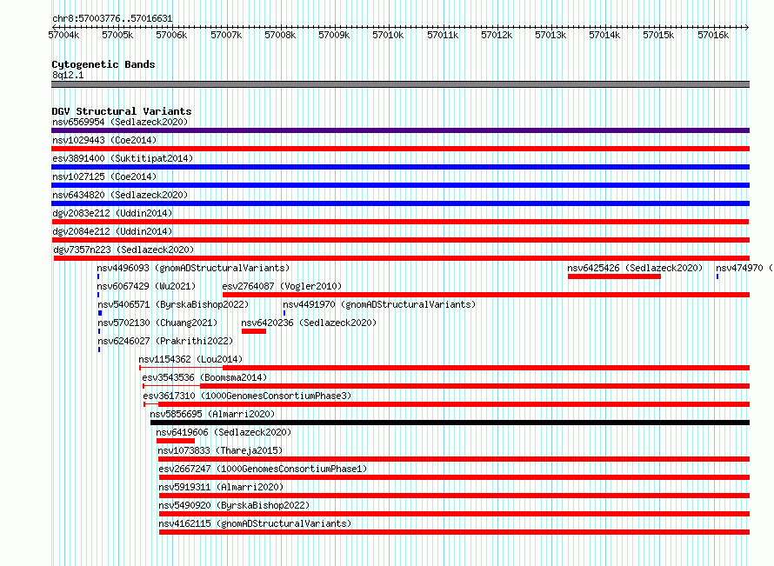Select dgv2083e212 (Uddin2014) label
Screen dimensions: 774x566
[x=112, y=213]
